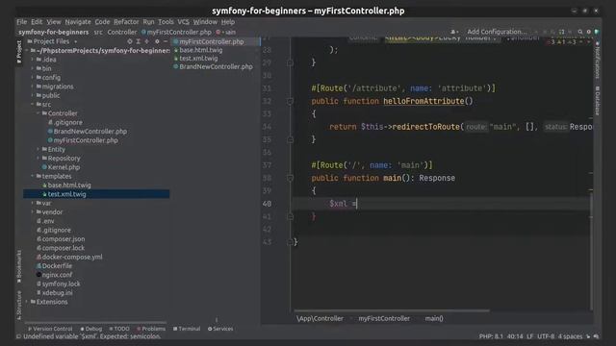616x346 pixels.
Task: Open TODO tool window
Action: click(x=119, y=329)
